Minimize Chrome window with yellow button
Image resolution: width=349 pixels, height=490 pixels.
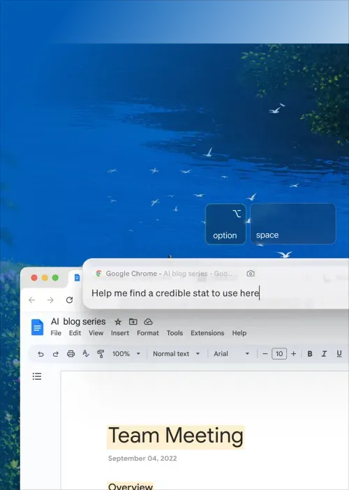point(45,278)
